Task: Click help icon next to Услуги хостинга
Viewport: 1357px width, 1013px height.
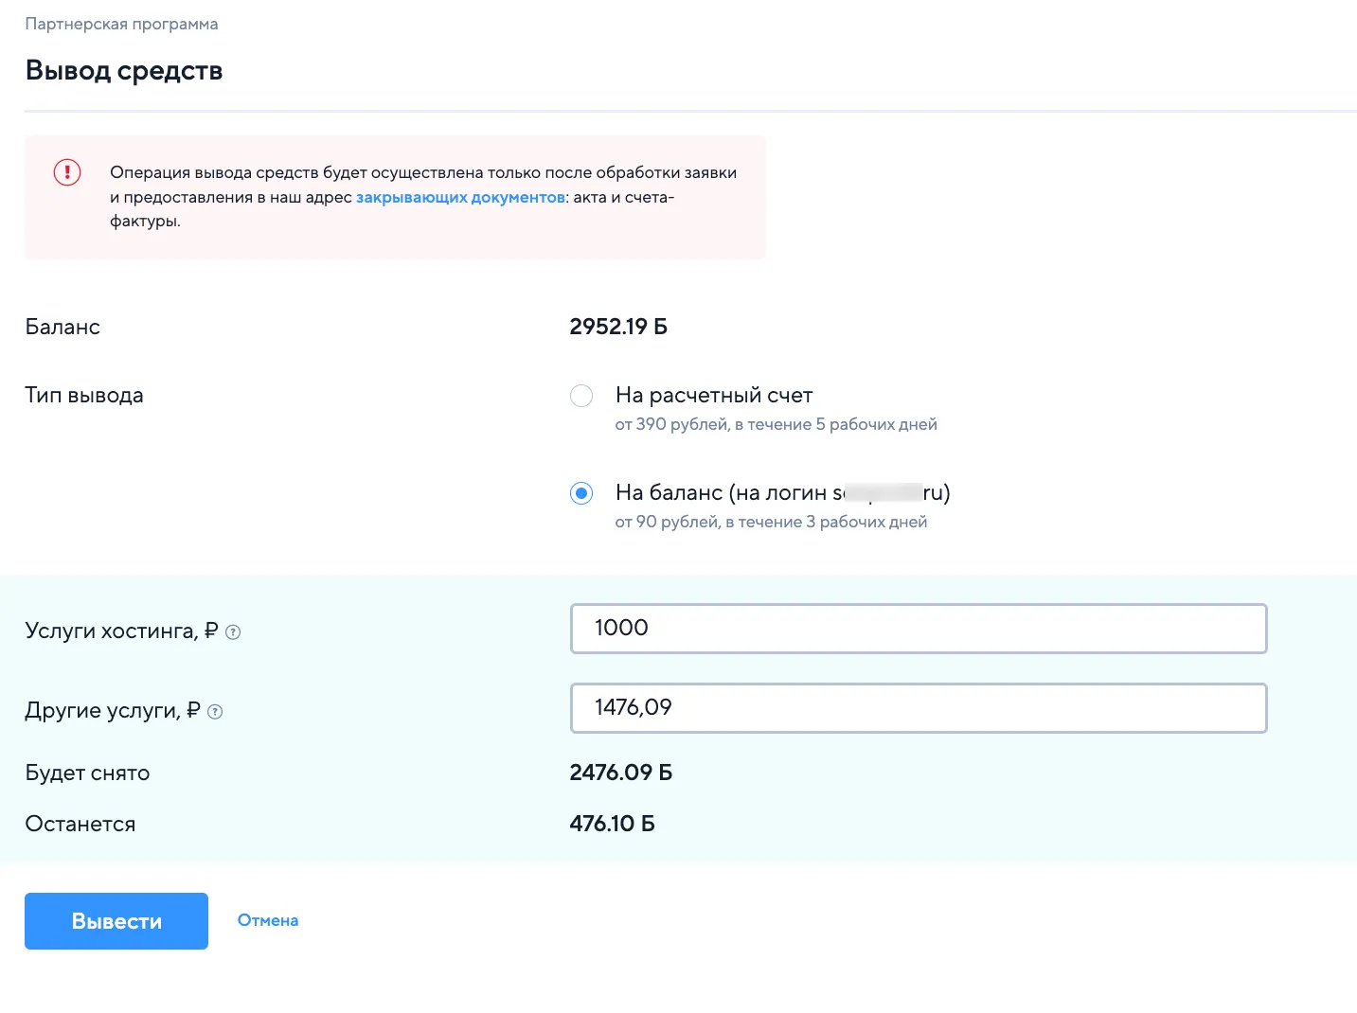Action: [233, 632]
